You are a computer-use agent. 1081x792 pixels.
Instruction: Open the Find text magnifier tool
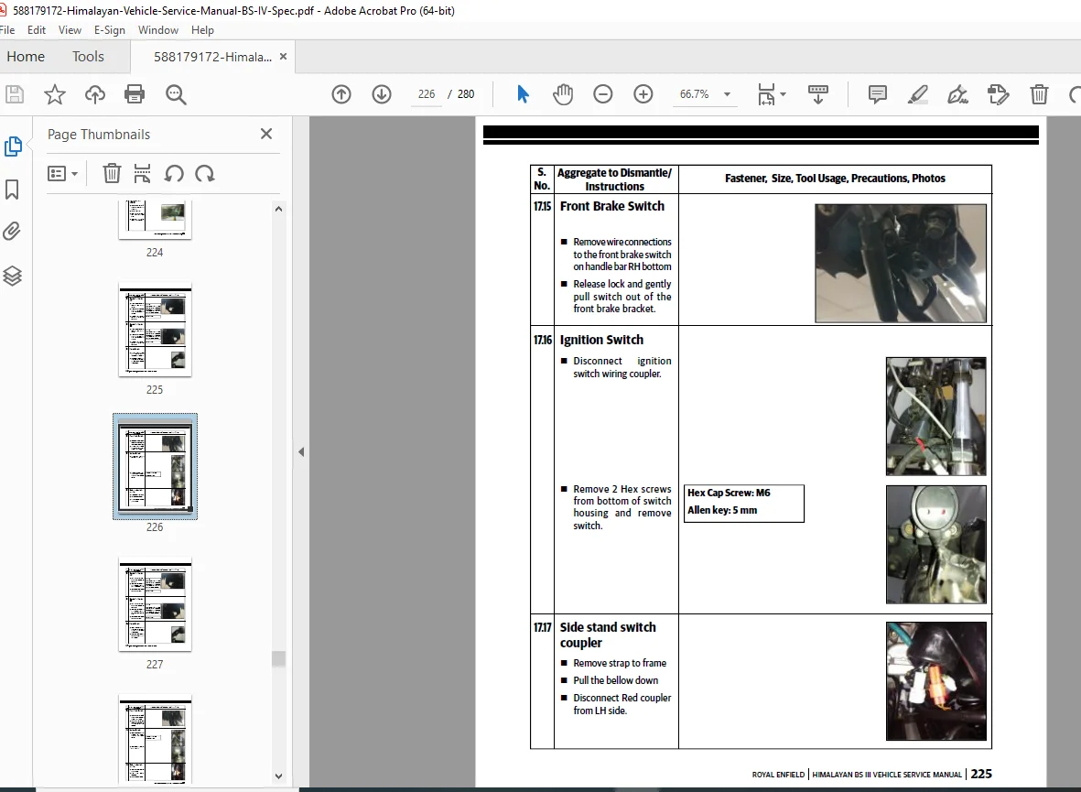click(x=176, y=94)
